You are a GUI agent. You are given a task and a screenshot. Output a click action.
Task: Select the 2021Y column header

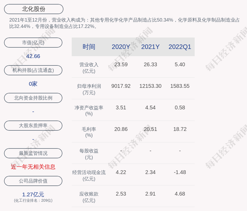point(150,47)
